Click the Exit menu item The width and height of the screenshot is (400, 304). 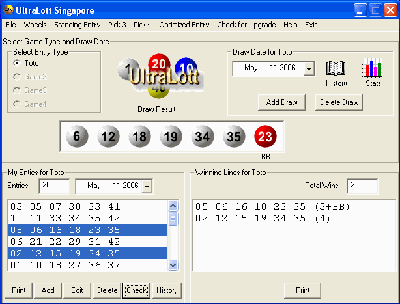tap(311, 25)
